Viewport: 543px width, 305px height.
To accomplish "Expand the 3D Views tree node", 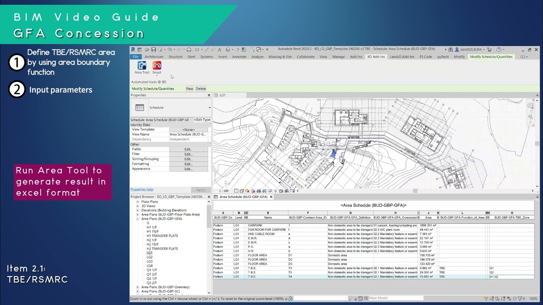I will pyautogui.click(x=137, y=206).
